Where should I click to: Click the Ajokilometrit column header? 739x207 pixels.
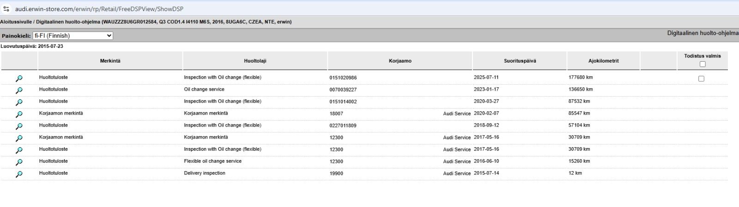[603, 61]
